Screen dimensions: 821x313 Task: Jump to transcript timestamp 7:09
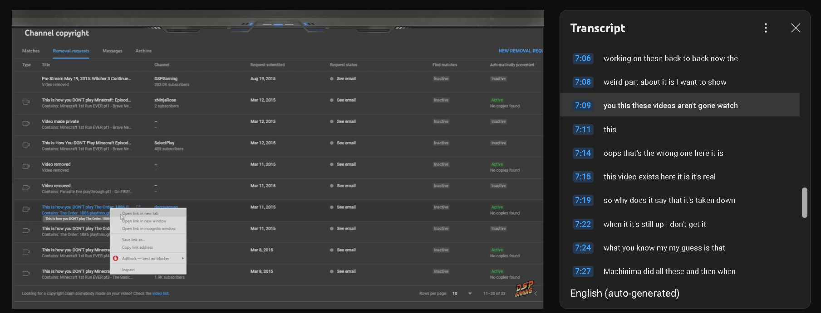[x=583, y=106]
